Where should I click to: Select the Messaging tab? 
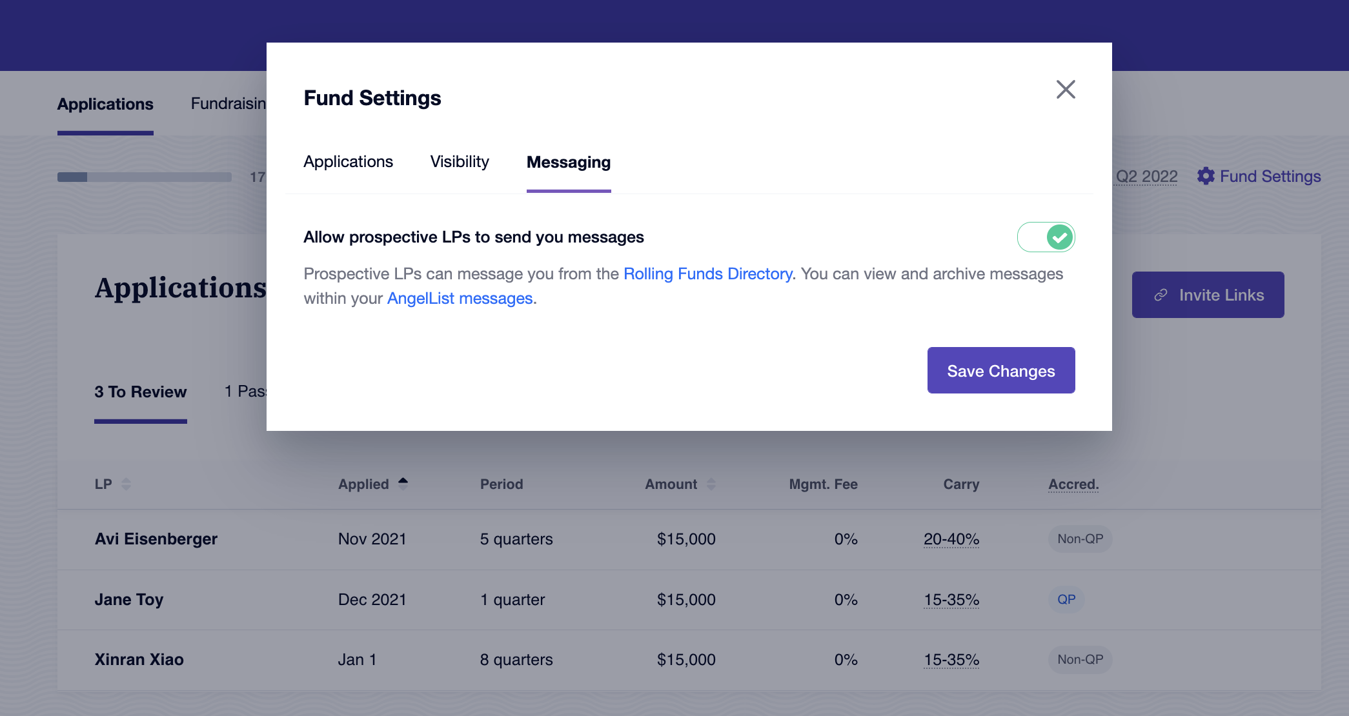pyautogui.click(x=569, y=162)
